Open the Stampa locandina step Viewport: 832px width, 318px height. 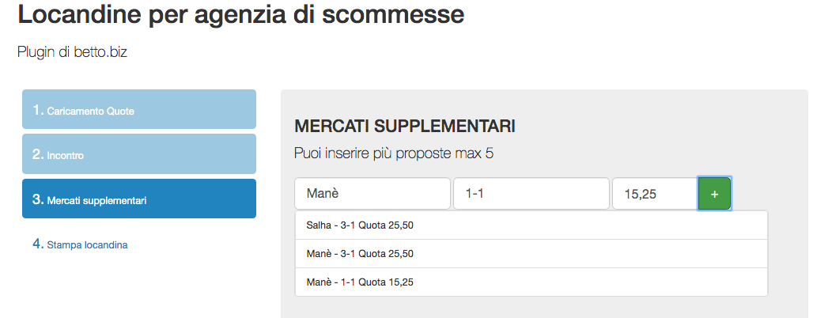coord(87,245)
